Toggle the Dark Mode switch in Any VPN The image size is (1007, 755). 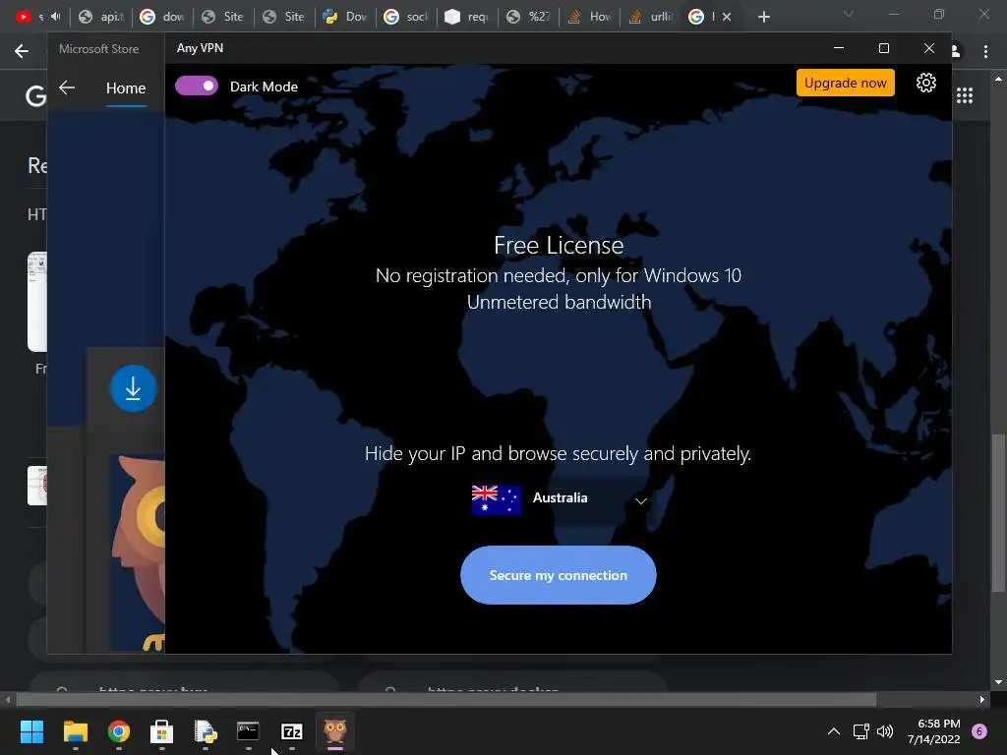pyautogui.click(x=197, y=87)
